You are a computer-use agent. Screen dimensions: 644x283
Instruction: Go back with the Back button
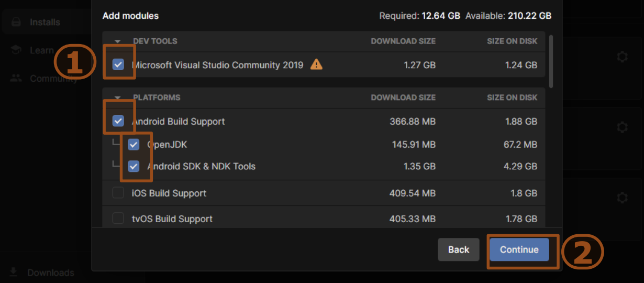click(x=458, y=249)
